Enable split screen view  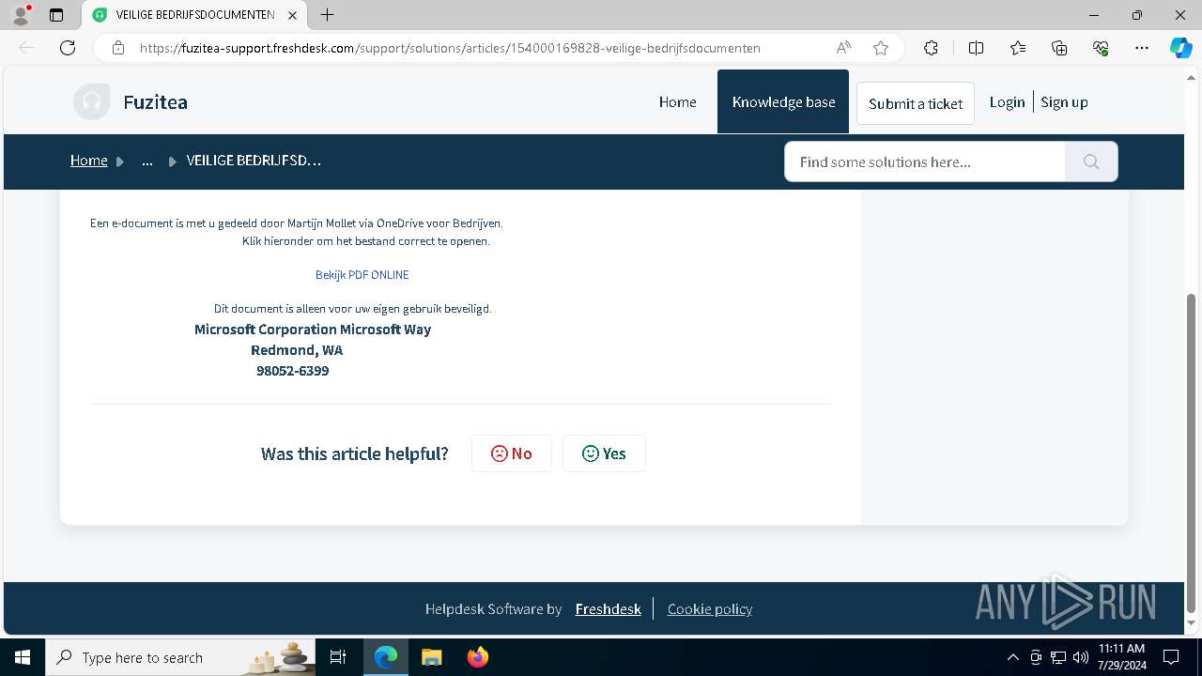976,48
